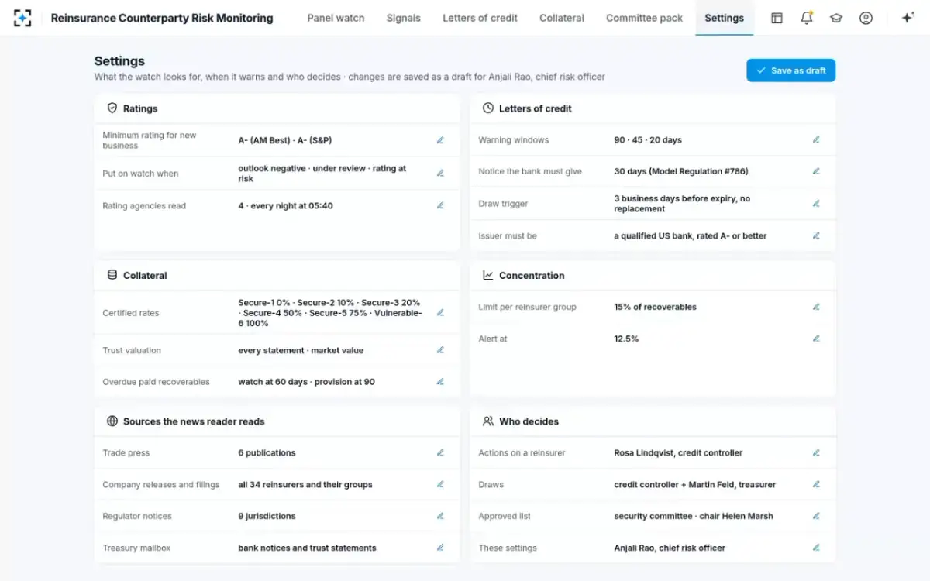Viewport: 930px width, 581px height.
Task: Open the layout panel icon
Action: (777, 18)
